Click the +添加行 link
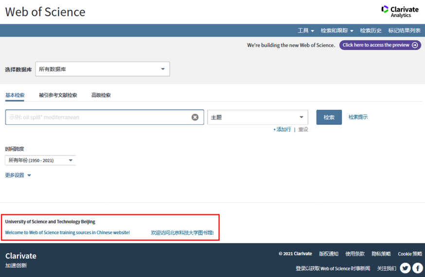425x277 pixels. (282, 129)
